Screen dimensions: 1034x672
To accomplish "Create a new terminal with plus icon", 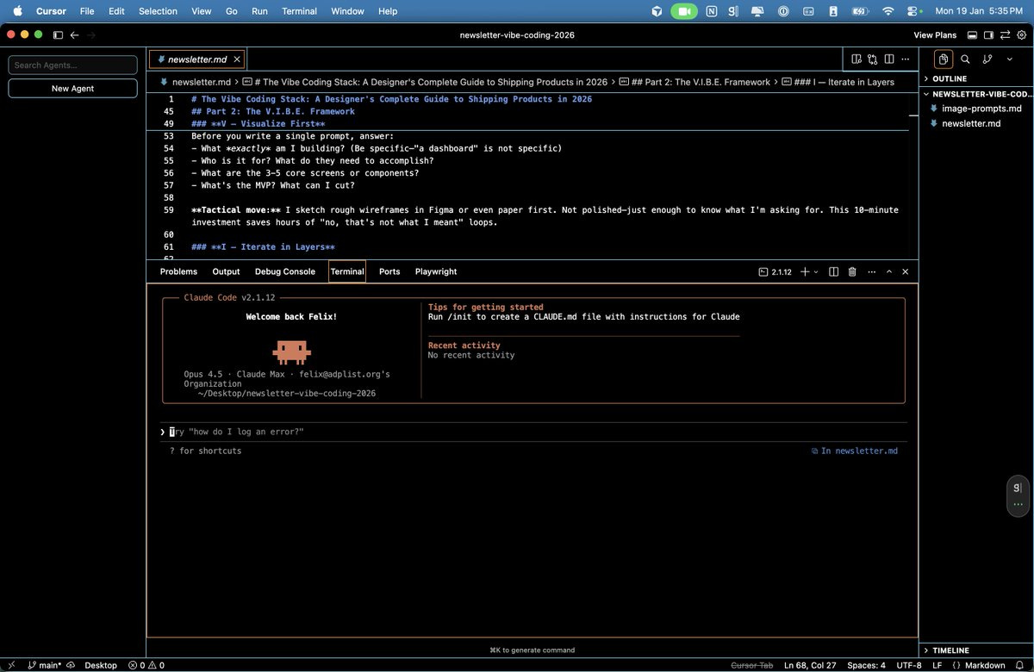I will pyautogui.click(x=805, y=271).
